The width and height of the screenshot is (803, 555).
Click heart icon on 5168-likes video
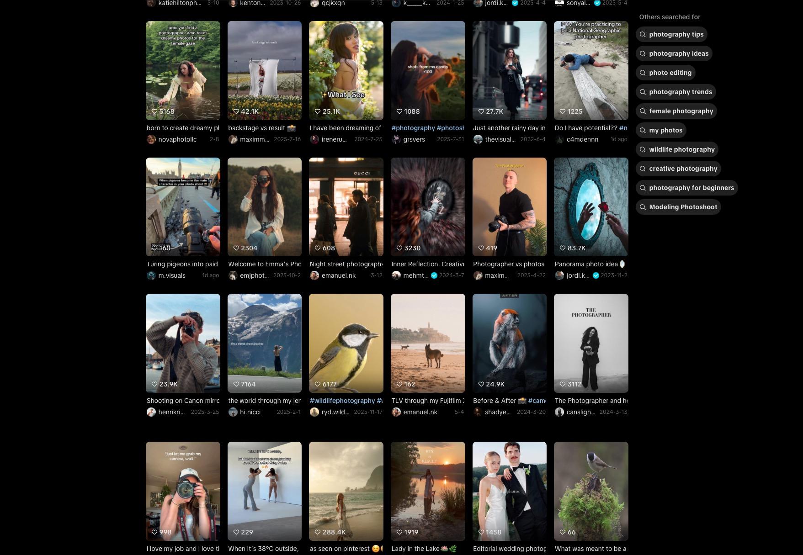click(x=154, y=111)
